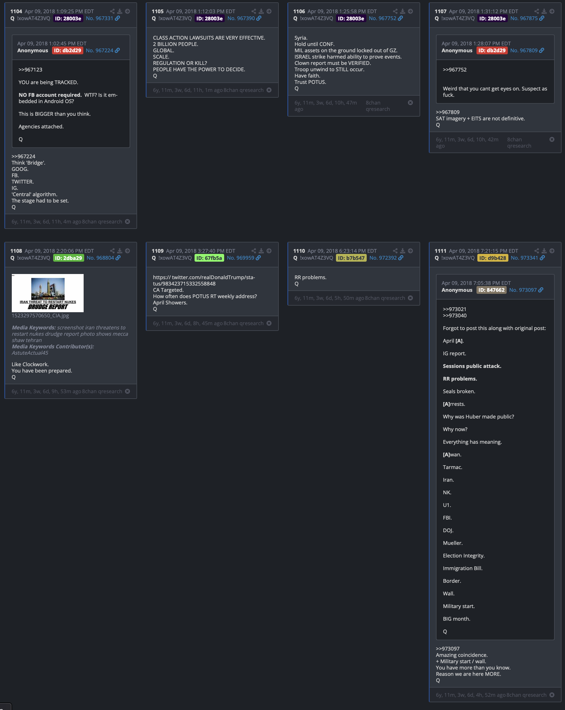Click ID b7b547 badge
Screen dimensions: 565x710
tap(351, 258)
